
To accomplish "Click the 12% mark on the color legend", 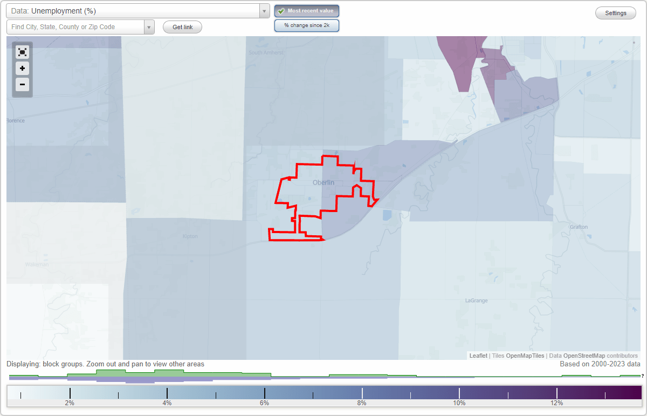I will 556,403.
